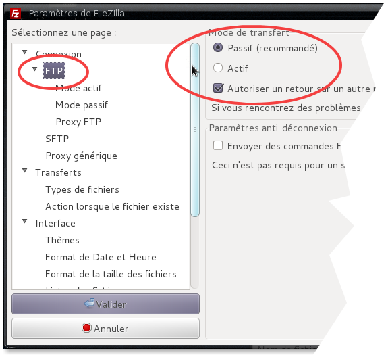Open Proxy générique settings
Screen dimensions: 388x355
pos(82,156)
